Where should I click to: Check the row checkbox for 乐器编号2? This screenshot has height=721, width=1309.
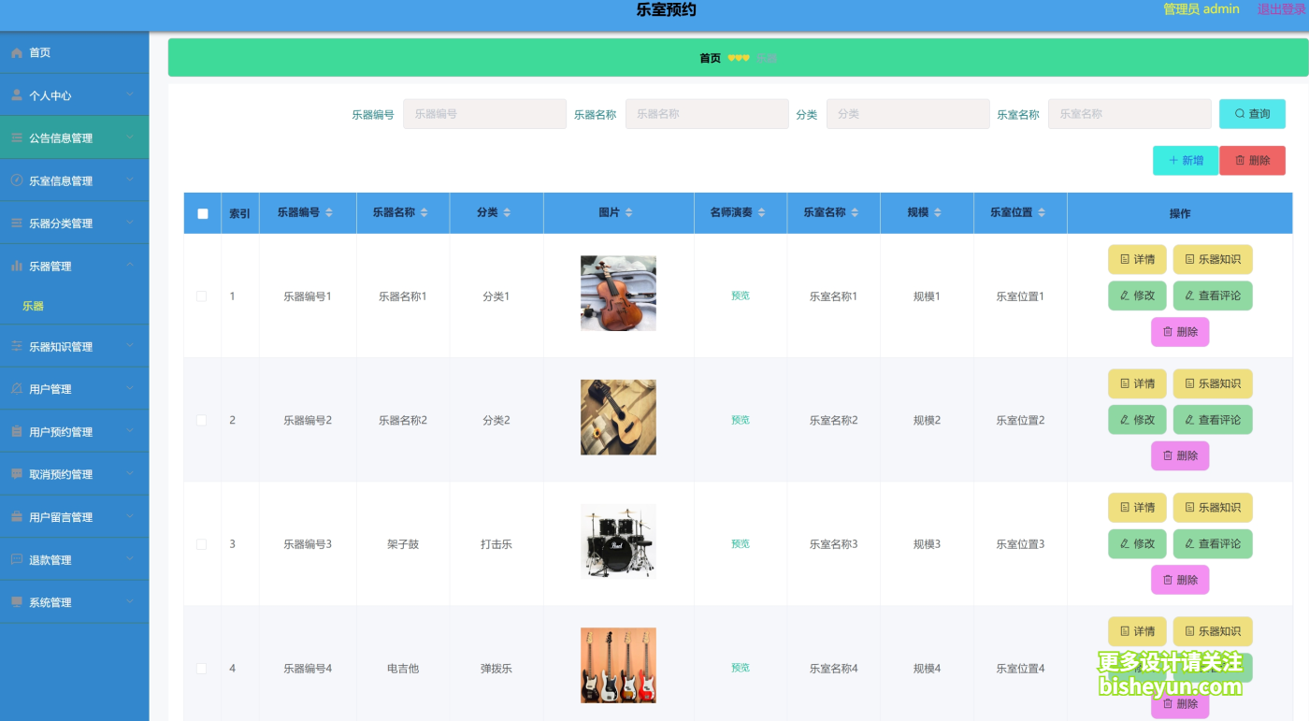click(201, 421)
